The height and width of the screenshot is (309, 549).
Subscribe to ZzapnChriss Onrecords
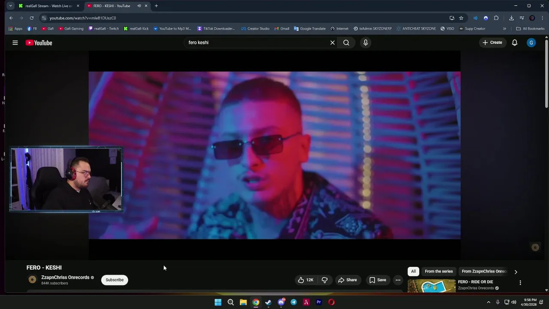115,280
